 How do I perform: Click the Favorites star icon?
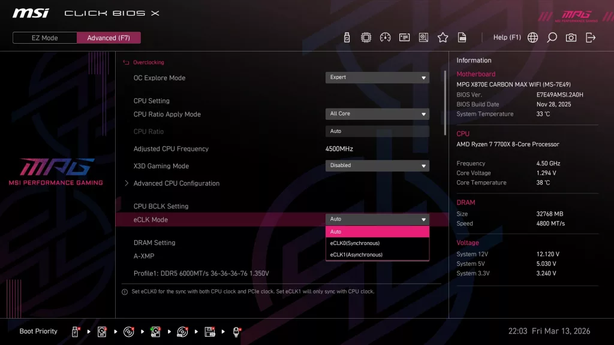[x=443, y=37]
